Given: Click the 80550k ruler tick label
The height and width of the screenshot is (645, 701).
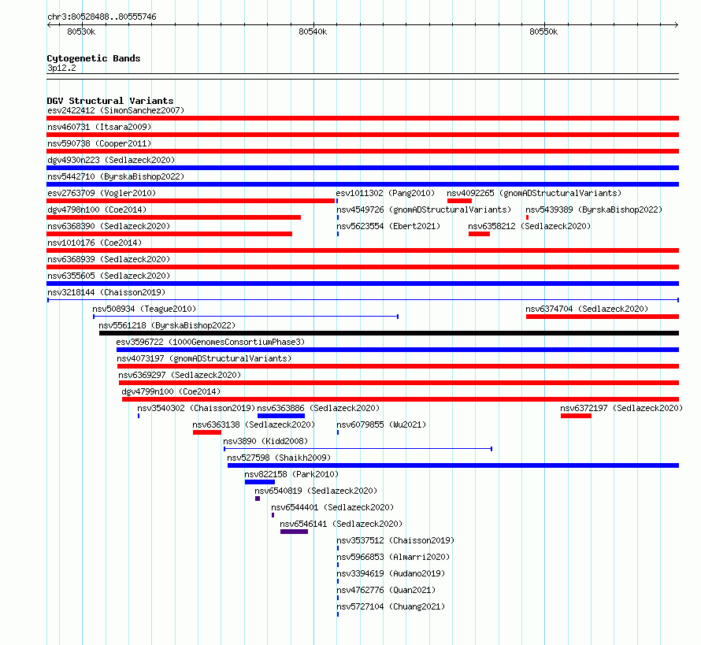Looking at the screenshot, I should pyautogui.click(x=543, y=32).
